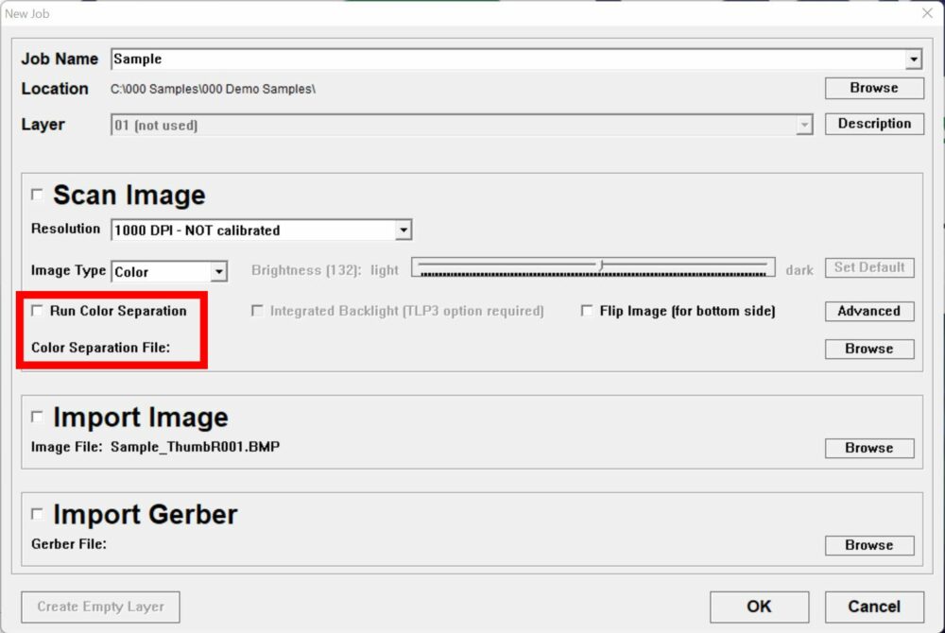Click the "New Job" window title
This screenshot has height=633, width=945.
click(27, 13)
